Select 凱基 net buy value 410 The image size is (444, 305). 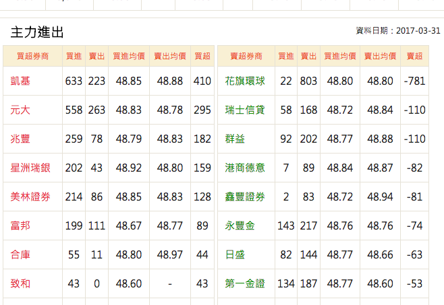coord(202,81)
